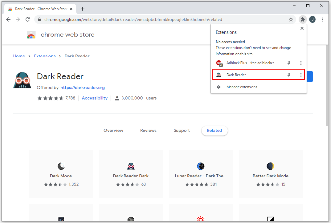Click the bookmark star in the address bar
This screenshot has height=223, width=331.
291,19
